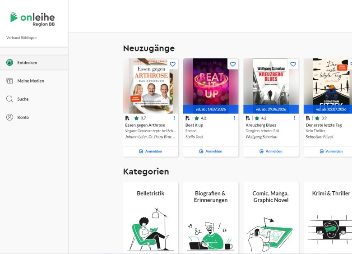Click the Kategorien heading
The height and width of the screenshot is (254, 352).
point(146,171)
